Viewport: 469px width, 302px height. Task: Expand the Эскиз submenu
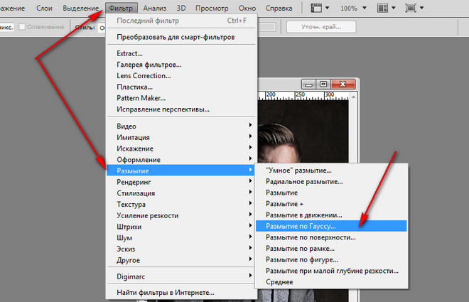pyautogui.click(x=181, y=249)
